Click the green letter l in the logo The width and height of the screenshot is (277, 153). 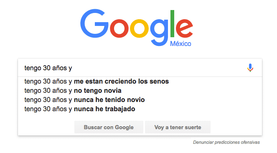tap(172, 23)
